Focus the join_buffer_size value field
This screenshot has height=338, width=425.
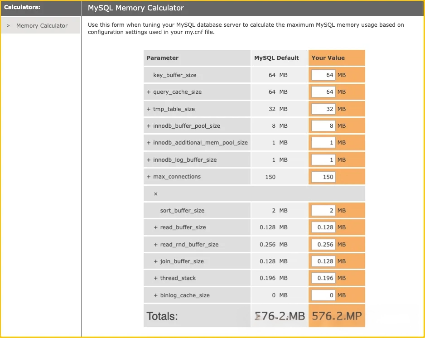point(324,261)
